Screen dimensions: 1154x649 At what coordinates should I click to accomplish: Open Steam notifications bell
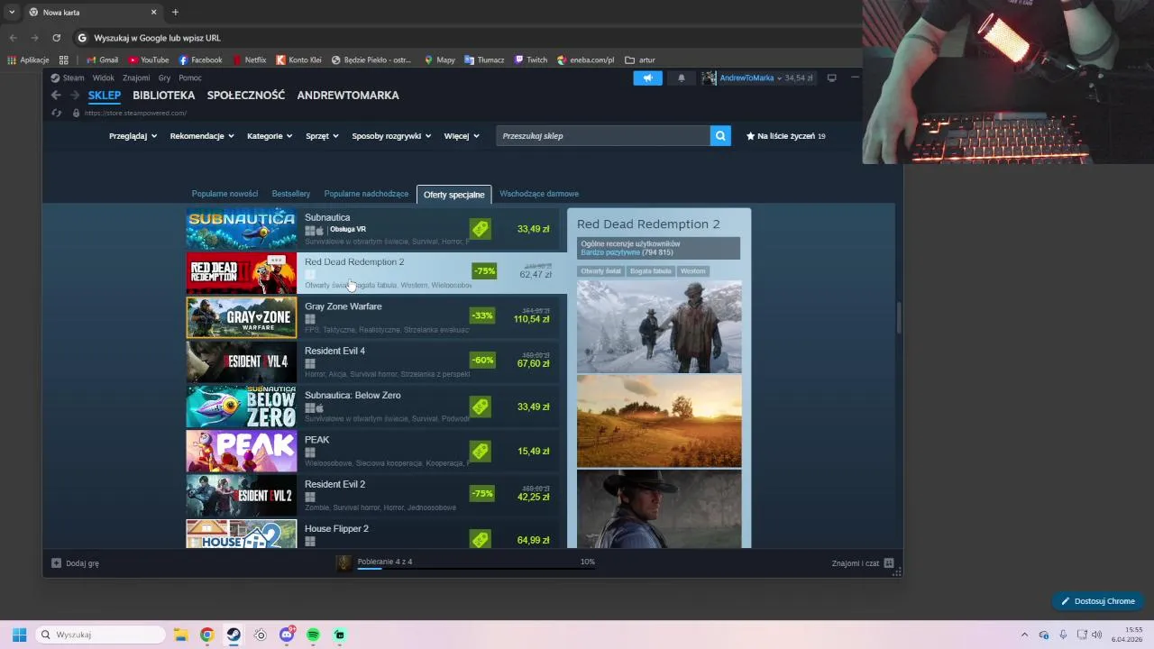point(681,78)
